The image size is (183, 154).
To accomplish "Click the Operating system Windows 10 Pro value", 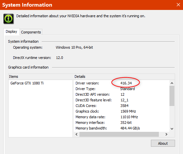I will [x=74, y=47].
